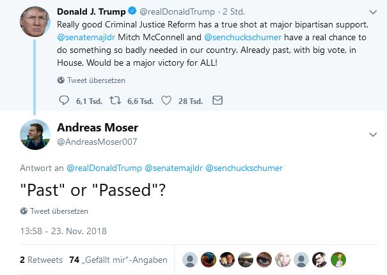View the 2 Retweets list

pos(41,260)
